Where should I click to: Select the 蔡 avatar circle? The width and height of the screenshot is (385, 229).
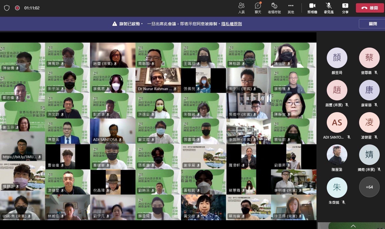[x=369, y=58]
